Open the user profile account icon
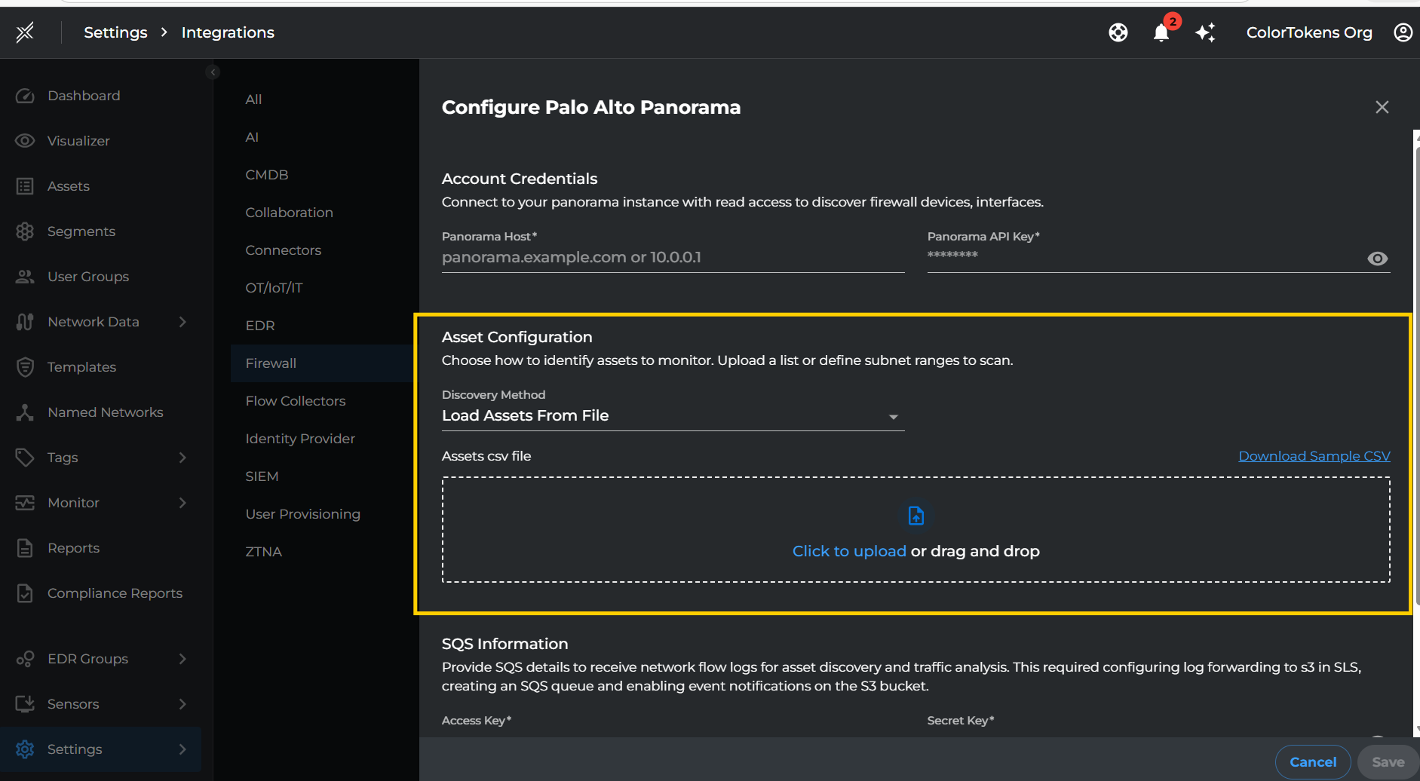This screenshot has height=781, width=1420. pyautogui.click(x=1403, y=32)
